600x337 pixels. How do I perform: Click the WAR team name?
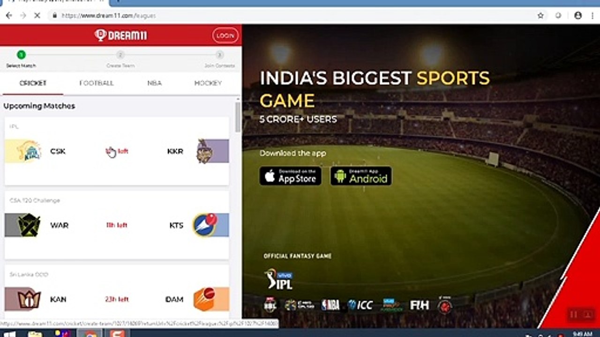60,225
